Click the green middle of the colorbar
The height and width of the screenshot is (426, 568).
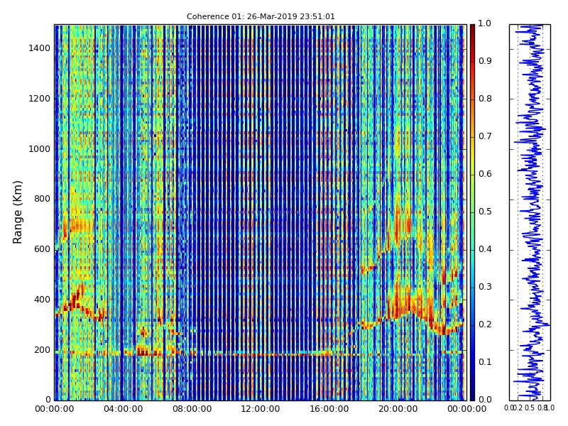(472, 212)
